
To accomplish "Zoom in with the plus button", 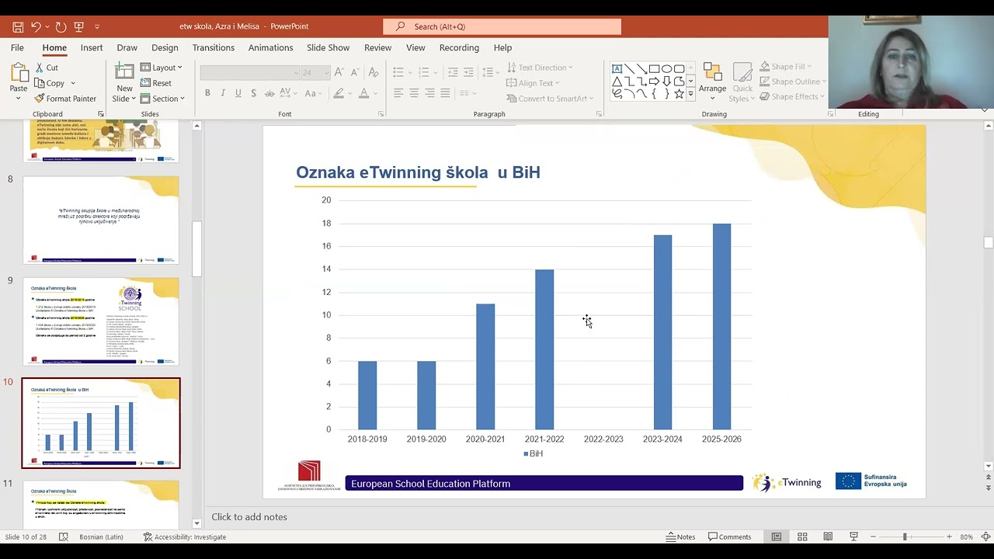I will coord(949,536).
